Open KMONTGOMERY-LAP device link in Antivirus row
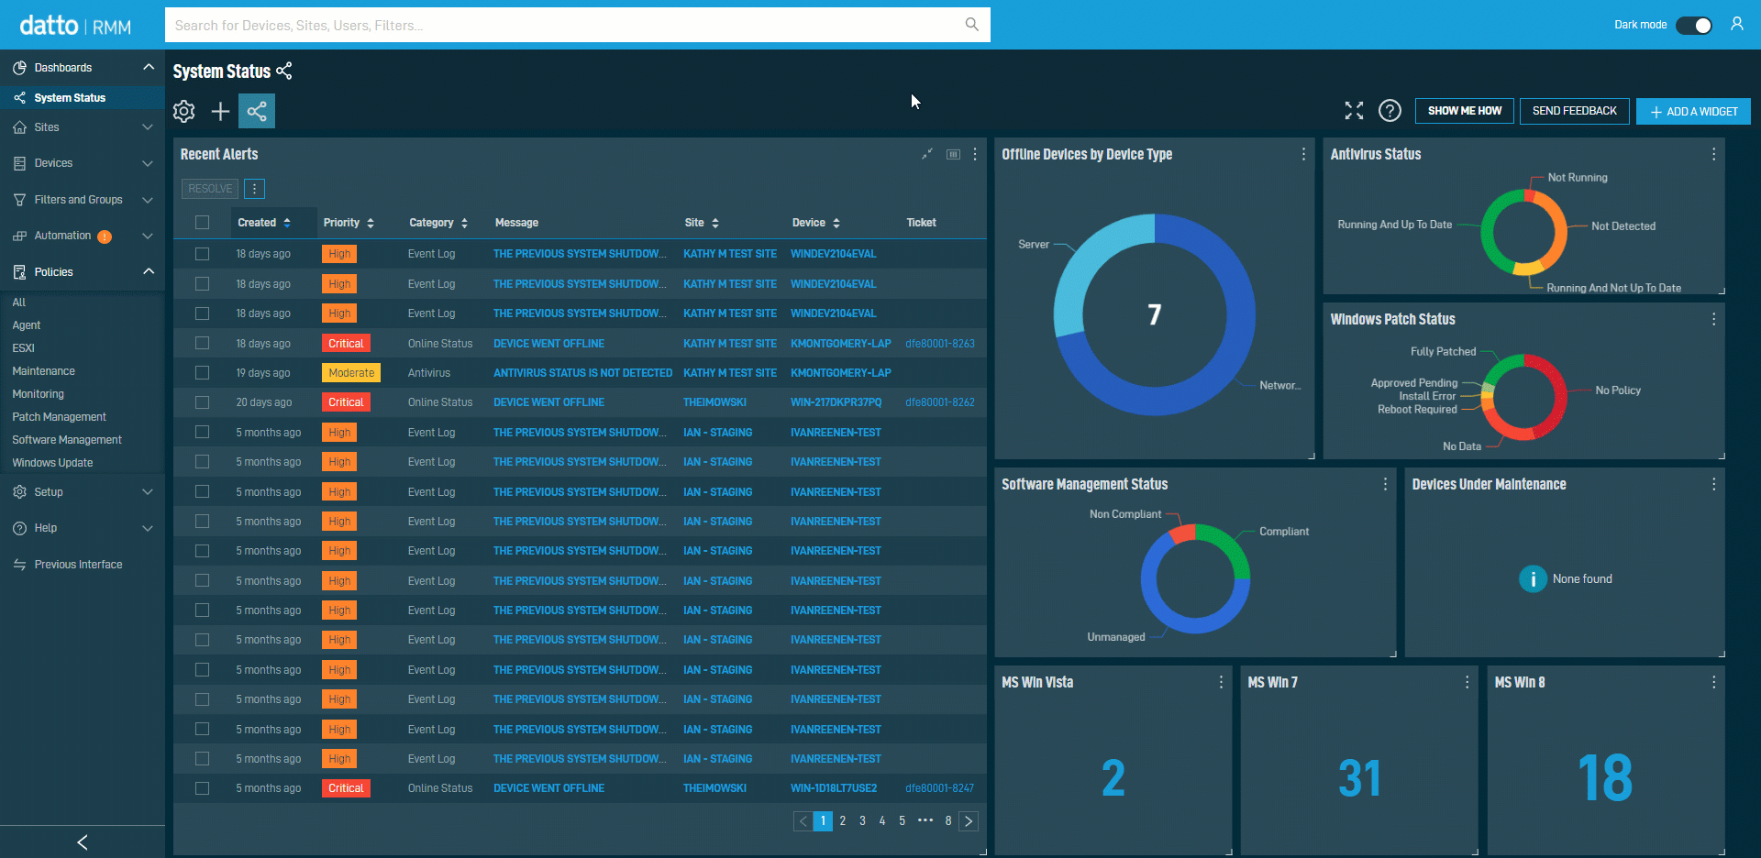This screenshot has height=858, width=1761. tap(841, 373)
